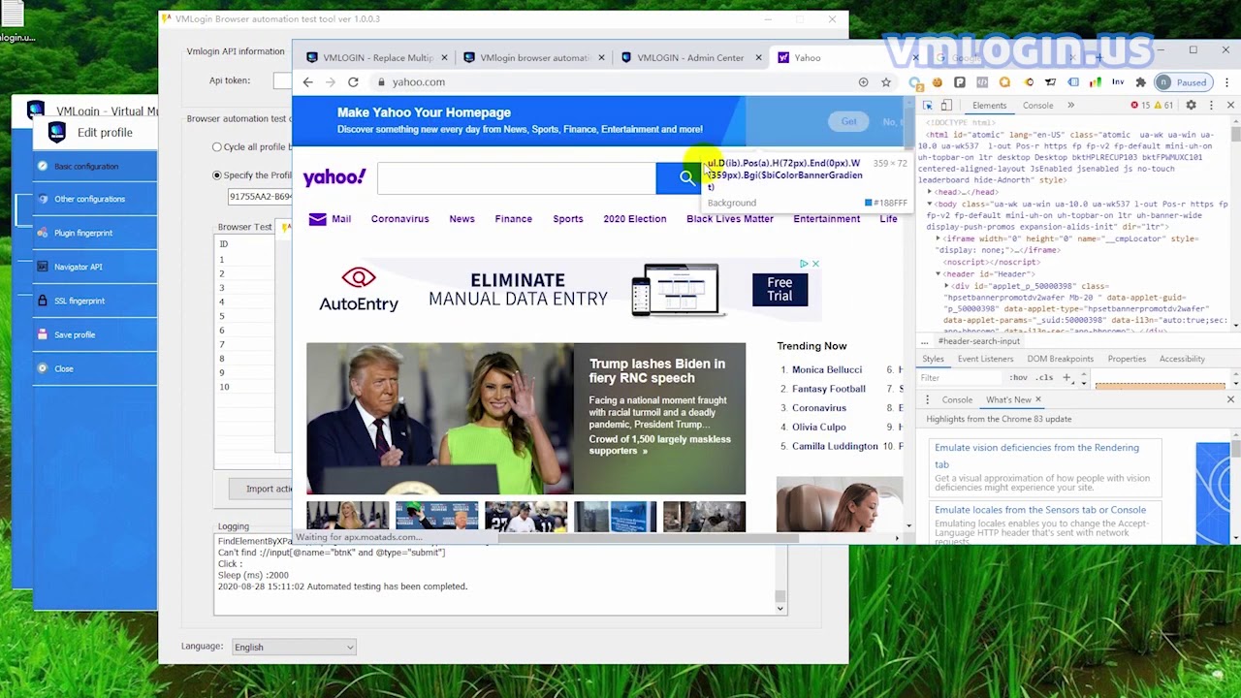The height and width of the screenshot is (698, 1241).
Task: Close the AutoEntry ad with X icon
Action: pyautogui.click(x=815, y=264)
